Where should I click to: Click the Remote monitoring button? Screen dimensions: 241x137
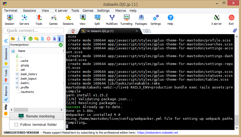click(37, 116)
